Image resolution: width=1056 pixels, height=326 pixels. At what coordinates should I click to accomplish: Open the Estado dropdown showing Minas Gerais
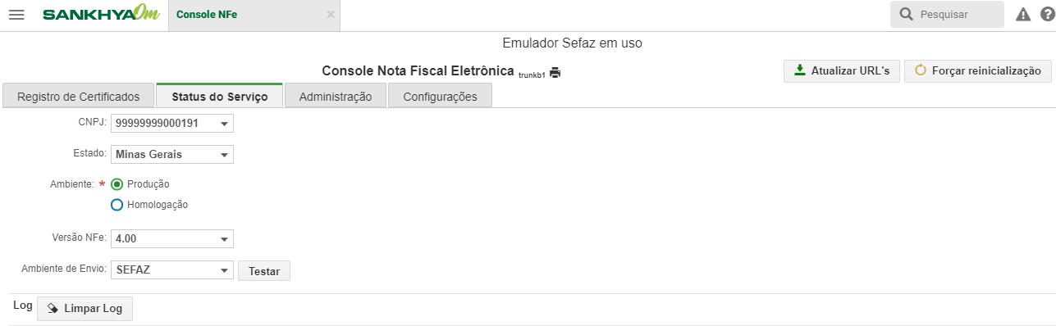pyautogui.click(x=172, y=154)
